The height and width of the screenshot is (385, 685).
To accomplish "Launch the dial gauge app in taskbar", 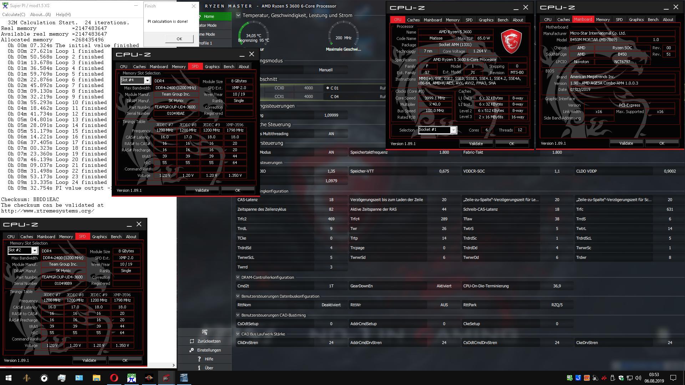I will coord(44,378).
